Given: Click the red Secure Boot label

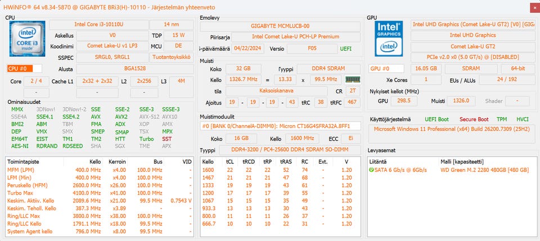Looking at the screenshot, I should click(474, 119).
